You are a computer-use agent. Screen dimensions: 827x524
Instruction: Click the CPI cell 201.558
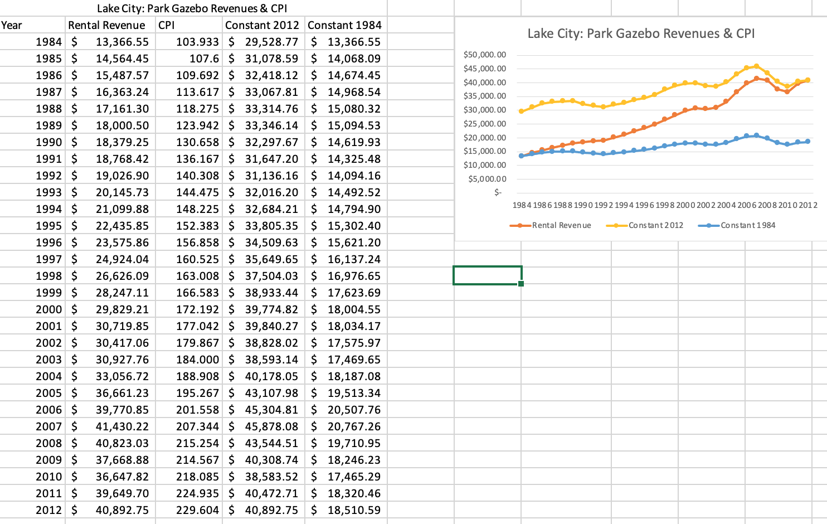pos(189,410)
